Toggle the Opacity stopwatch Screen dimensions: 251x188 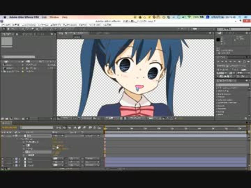point(24,155)
